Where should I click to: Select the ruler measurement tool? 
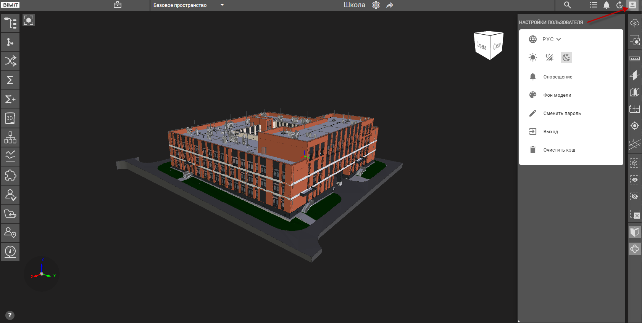click(634, 59)
